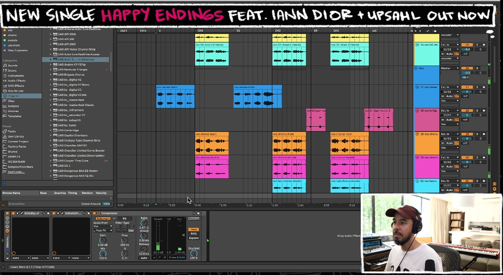Click the Compressor Ratio knob

(144, 223)
